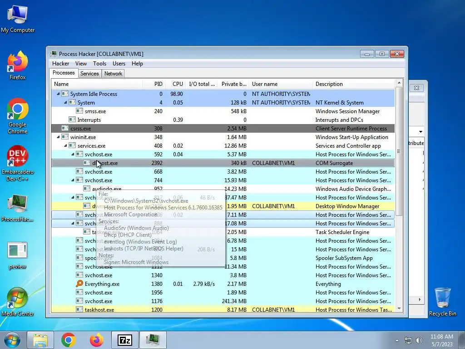Select the Everything.exe process row
This screenshot has height=349, width=465.
click(x=223, y=284)
